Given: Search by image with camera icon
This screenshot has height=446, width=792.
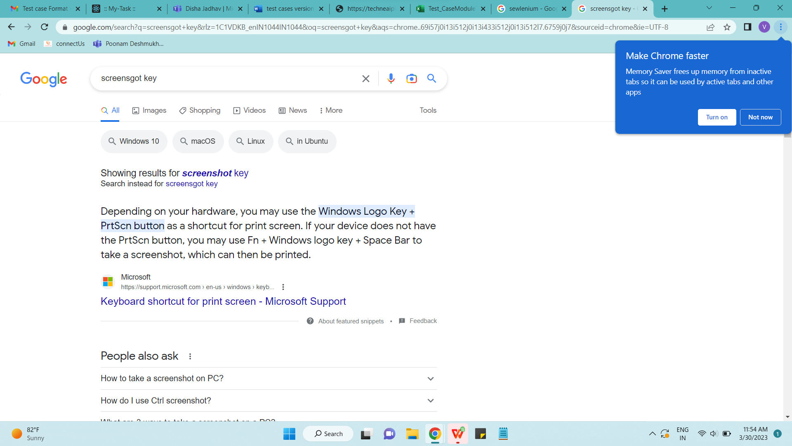Looking at the screenshot, I should pos(411,78).
